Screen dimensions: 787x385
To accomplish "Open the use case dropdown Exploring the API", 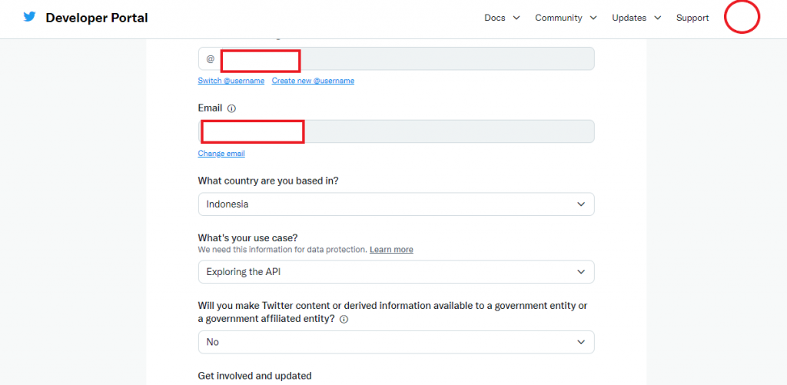I will [x=396, y=271].
